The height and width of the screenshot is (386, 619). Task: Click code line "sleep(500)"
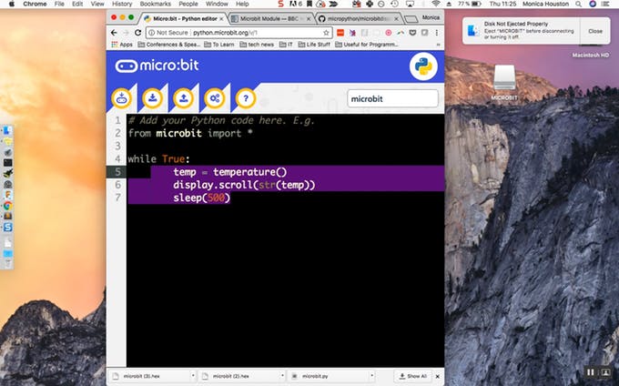[x=201, y=198]
